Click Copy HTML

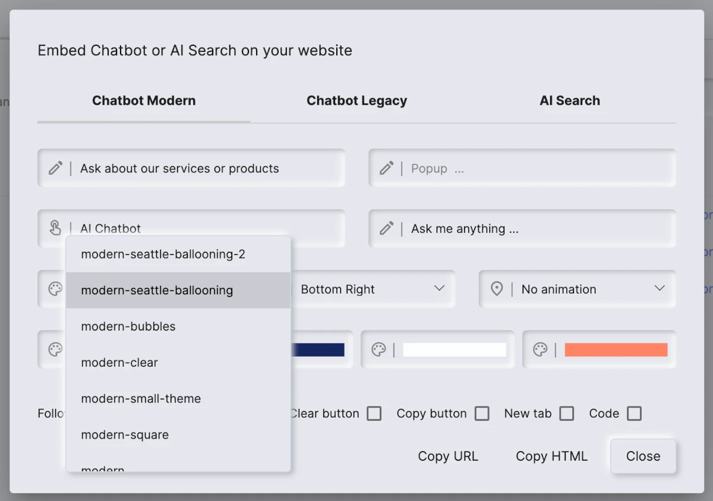tap(551, 456)
